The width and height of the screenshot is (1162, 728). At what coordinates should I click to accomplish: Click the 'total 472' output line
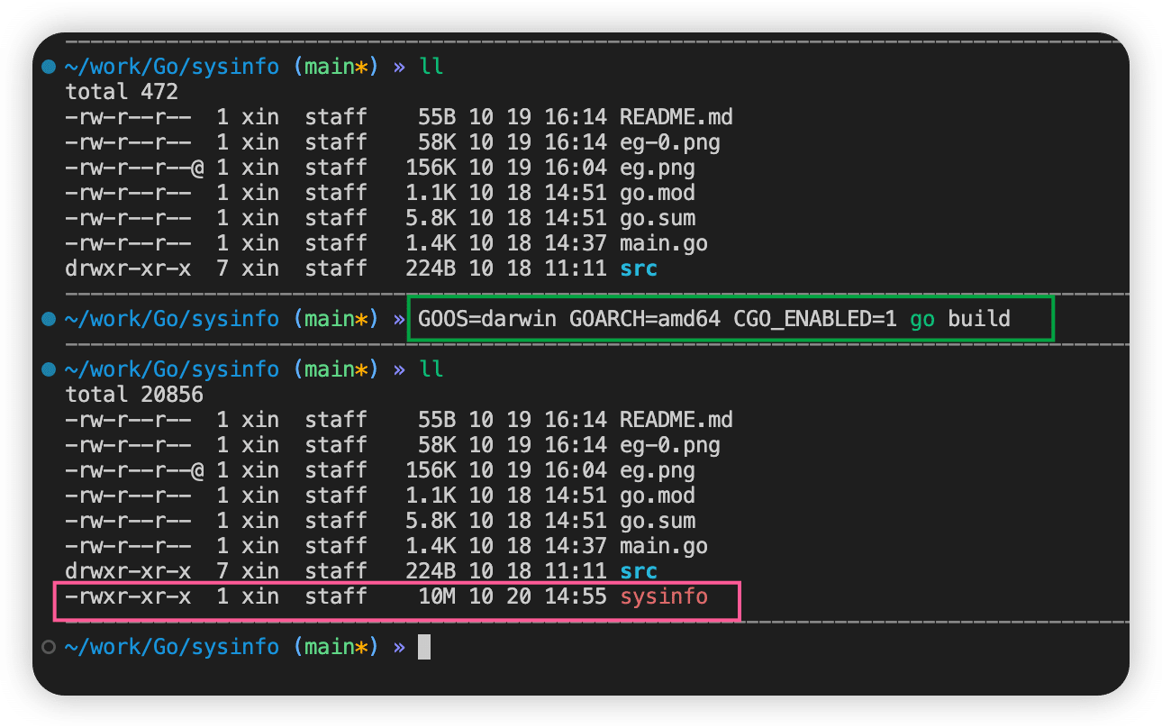coord(122,92)
